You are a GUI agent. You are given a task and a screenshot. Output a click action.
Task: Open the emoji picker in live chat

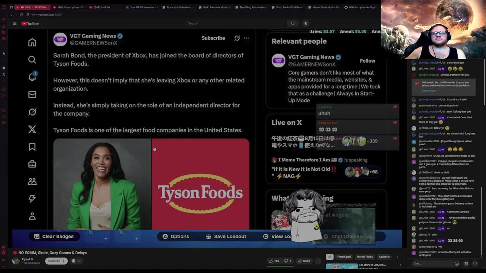(x=457, y=264)
